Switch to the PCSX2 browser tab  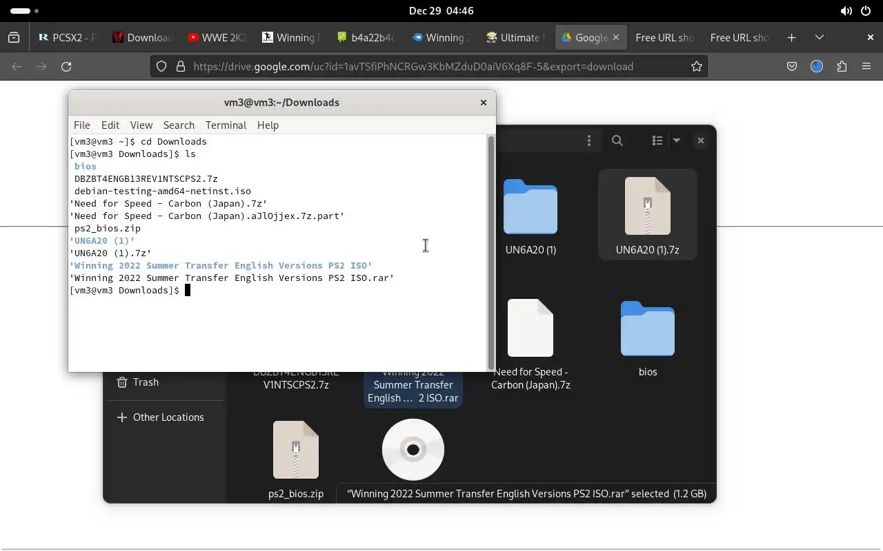pyautogui.click(x=68, y=37)
